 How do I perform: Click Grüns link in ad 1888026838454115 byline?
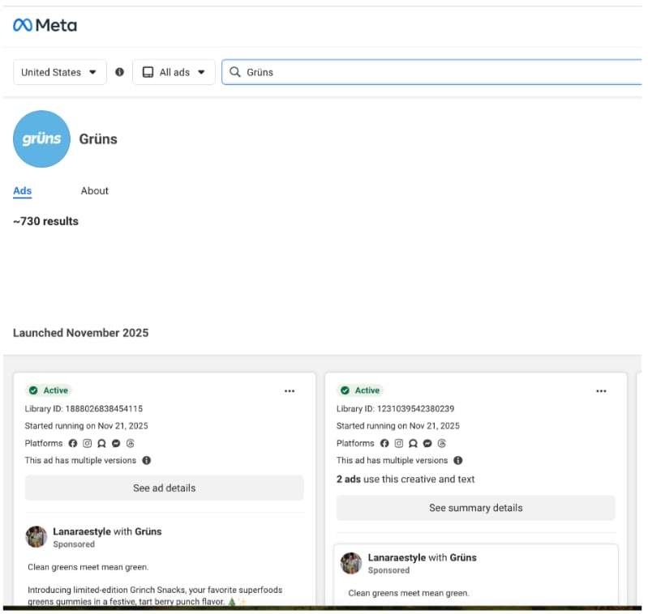148,531
